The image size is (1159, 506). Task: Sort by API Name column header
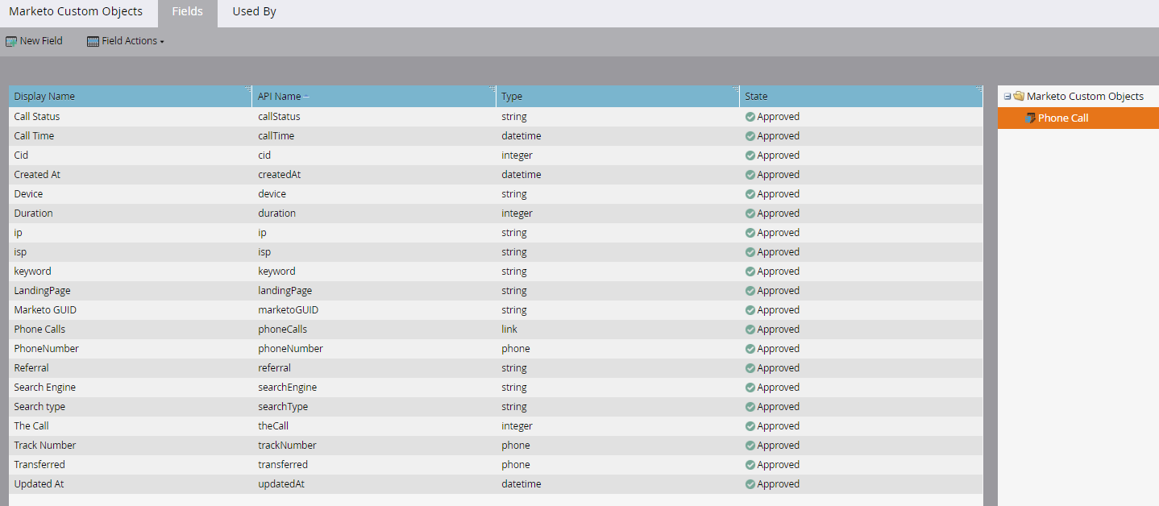coord(280,96)
